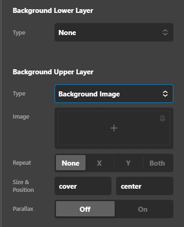Click the Background Lower Layer heading

click(x=53, y=11)
